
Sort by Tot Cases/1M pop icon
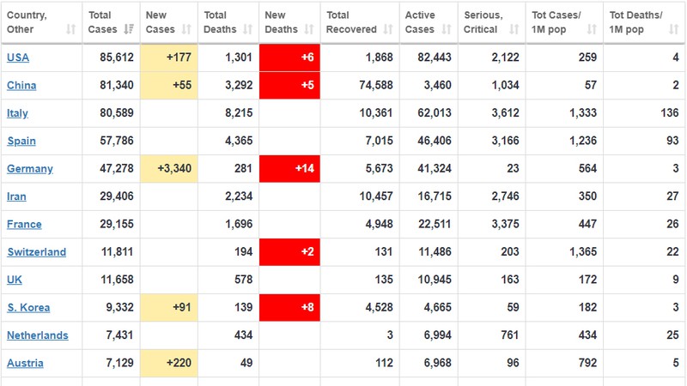pos(592,29)
